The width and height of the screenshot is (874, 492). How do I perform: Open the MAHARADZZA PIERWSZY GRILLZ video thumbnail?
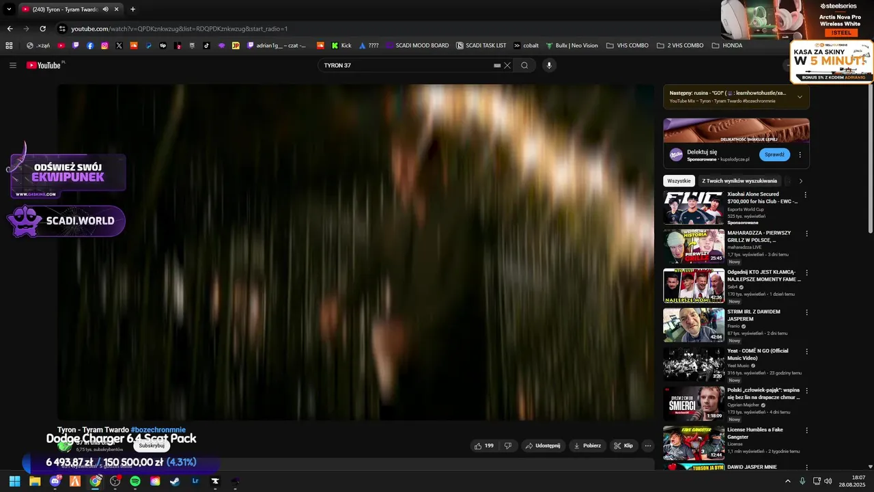coord(694,246)
